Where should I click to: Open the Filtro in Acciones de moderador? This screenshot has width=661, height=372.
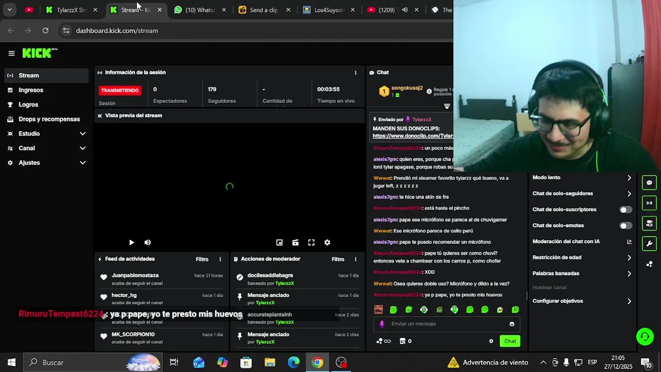click(338, 259)
